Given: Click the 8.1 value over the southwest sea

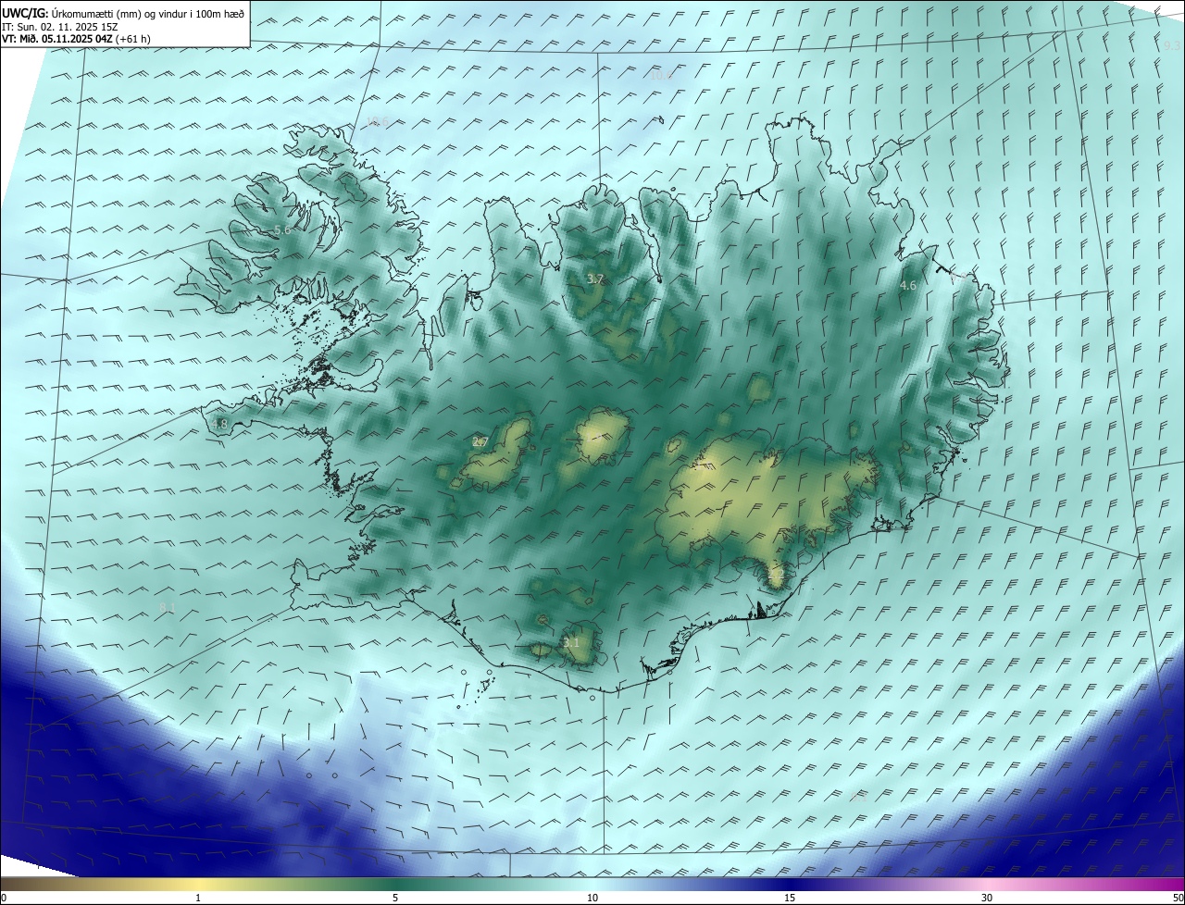Looking at the screenshot, I should click(168, 607).
